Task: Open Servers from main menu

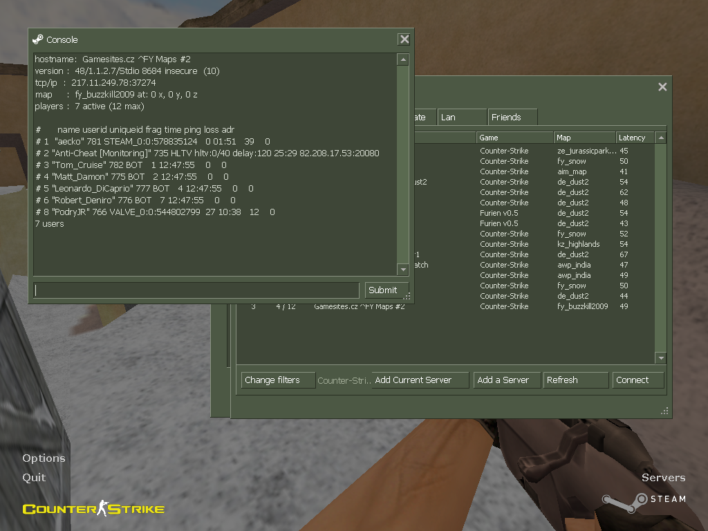Action: [x=663, y=477]
